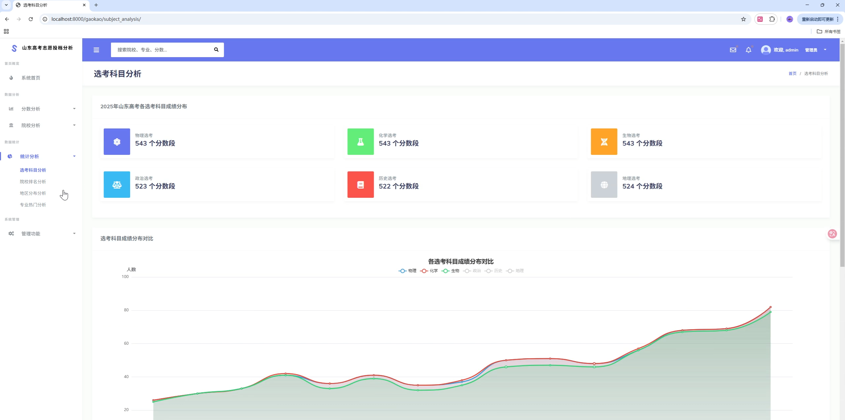The height and width of the screenshot is (420, 845).
Task: Click the 522 个分数段 value under 历史选考
Action: [399, 186]
